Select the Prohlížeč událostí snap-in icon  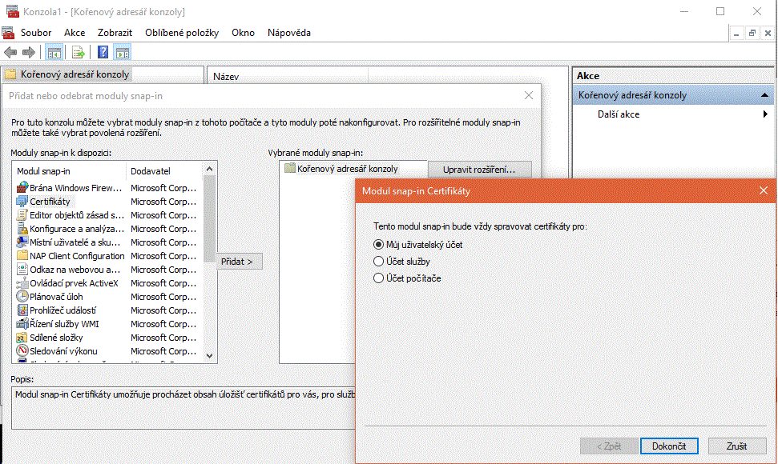(x=22, y=310)
